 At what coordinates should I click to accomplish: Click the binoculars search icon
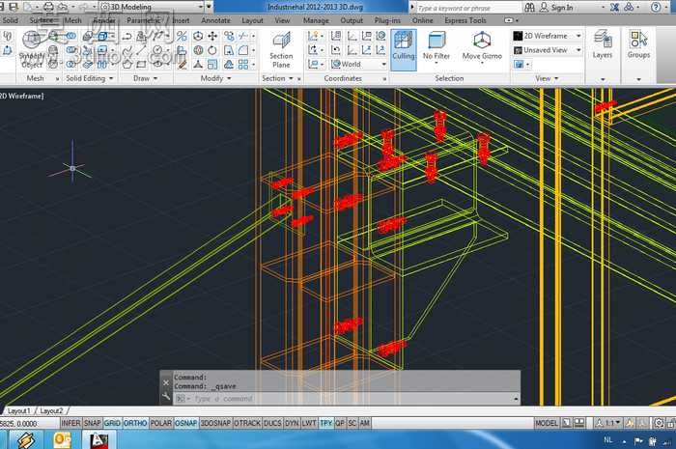pos(529,8)
